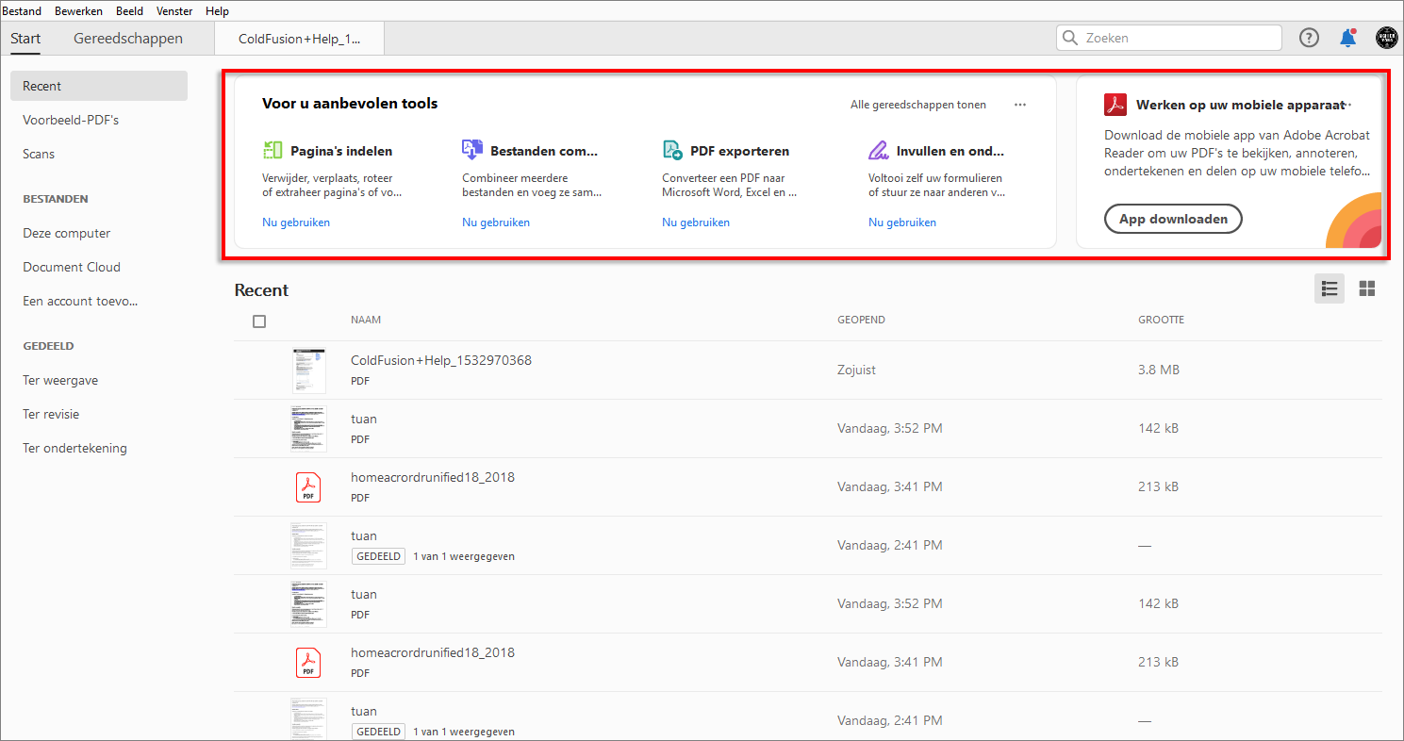Switch to grid view icon
Viewport: 1404px width, 741px height.
(x=1366, y=288)
